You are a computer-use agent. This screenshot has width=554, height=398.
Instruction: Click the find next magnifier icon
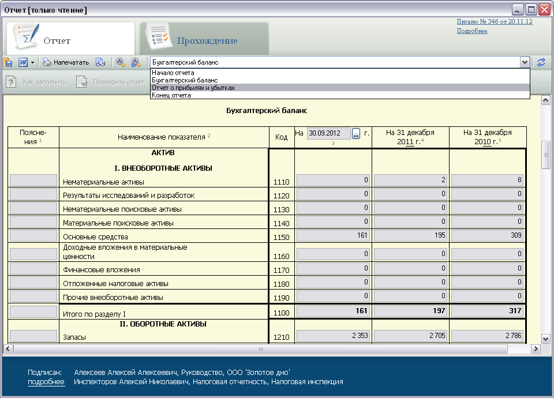(136, 62)
